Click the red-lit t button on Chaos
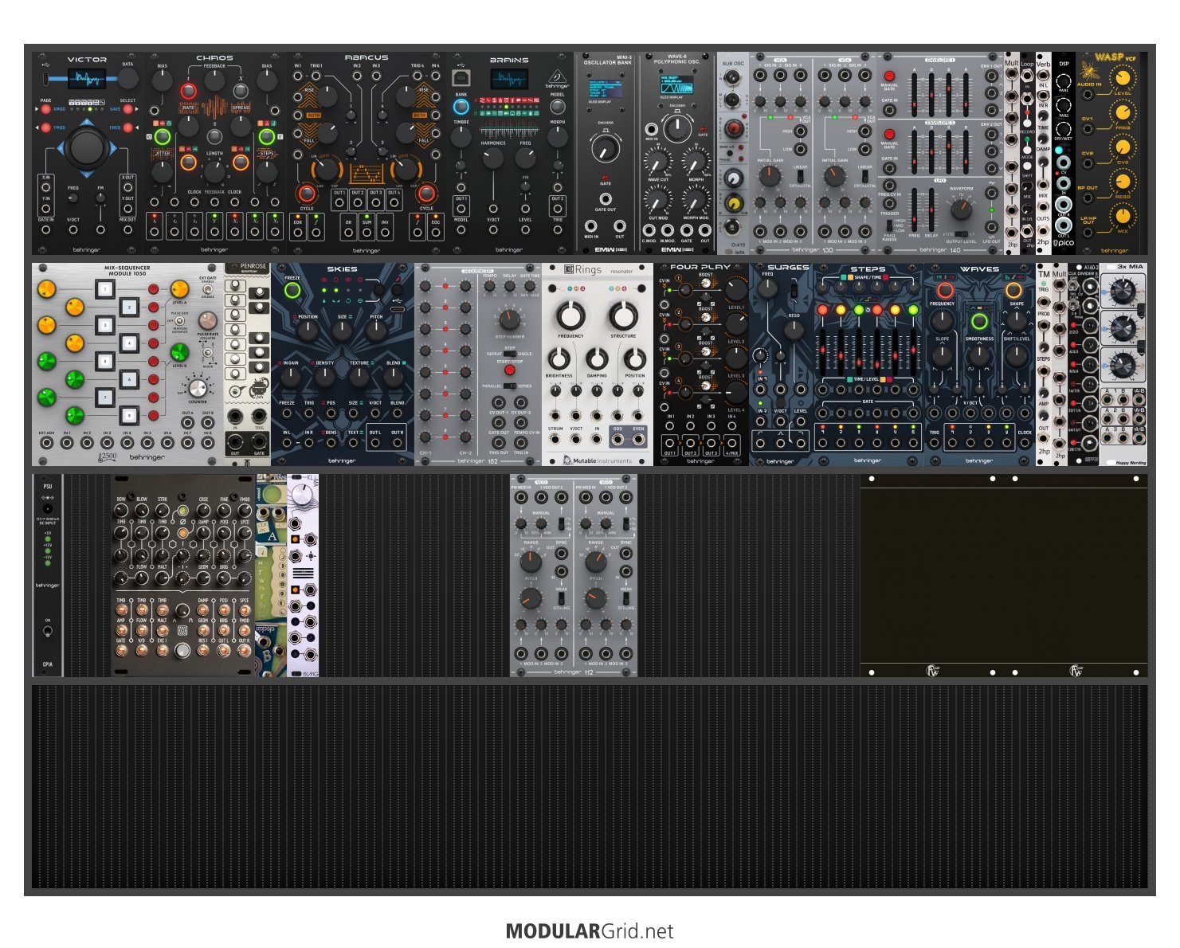The image size is (1180, 948). point(188,92)
